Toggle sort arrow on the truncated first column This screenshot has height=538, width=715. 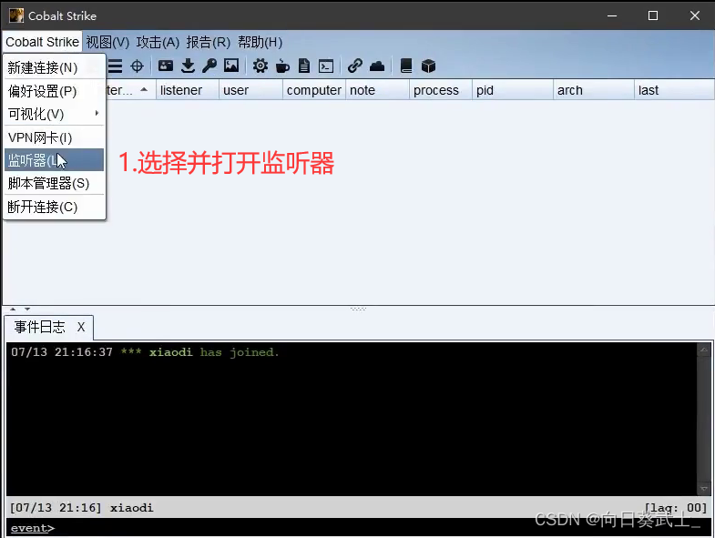tap(144, 90)
